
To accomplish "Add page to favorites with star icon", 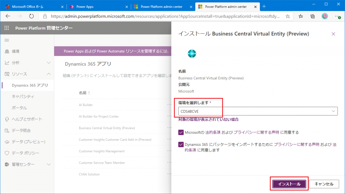I will 288,16.
